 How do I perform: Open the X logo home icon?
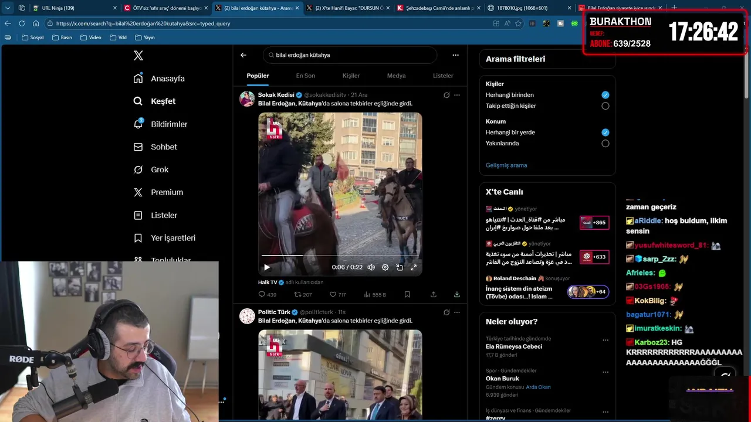(138, 56)
